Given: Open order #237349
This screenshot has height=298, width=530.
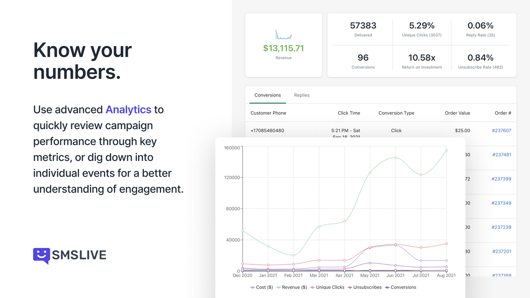Looking at the screenshot, I should tap(501, 203).
